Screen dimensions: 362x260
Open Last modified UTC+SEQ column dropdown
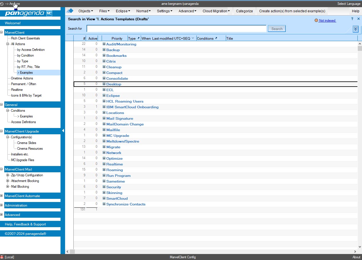(193, 38)
